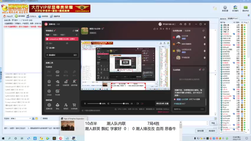Select the notepad.exe window source
Screen dimensions: 251x141
62,39
